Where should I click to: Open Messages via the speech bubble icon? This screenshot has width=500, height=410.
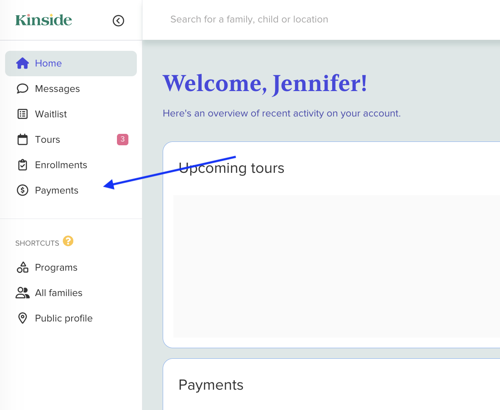[22, 89]
